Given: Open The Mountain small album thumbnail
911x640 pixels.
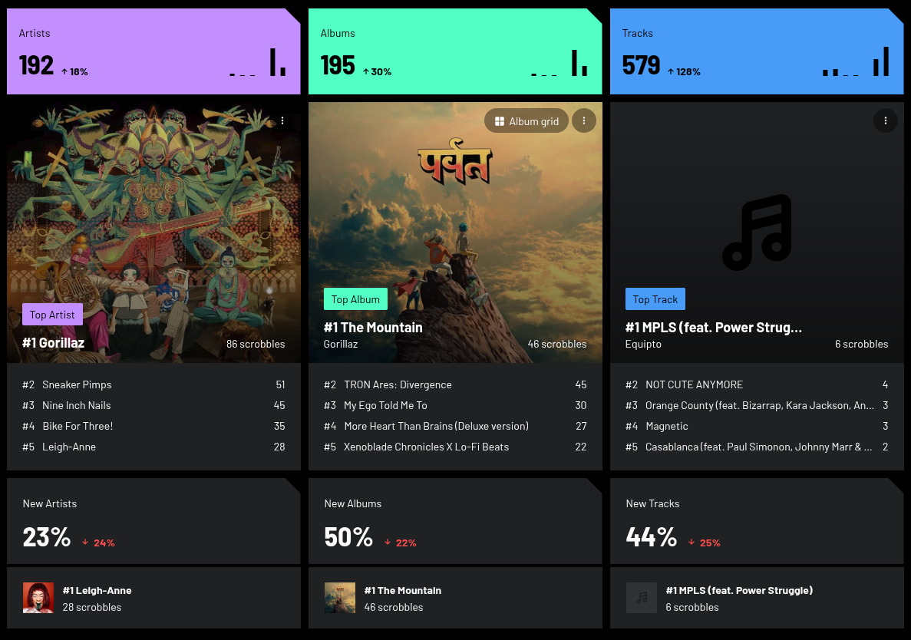Looking at the screenshot, I should 340,598.
